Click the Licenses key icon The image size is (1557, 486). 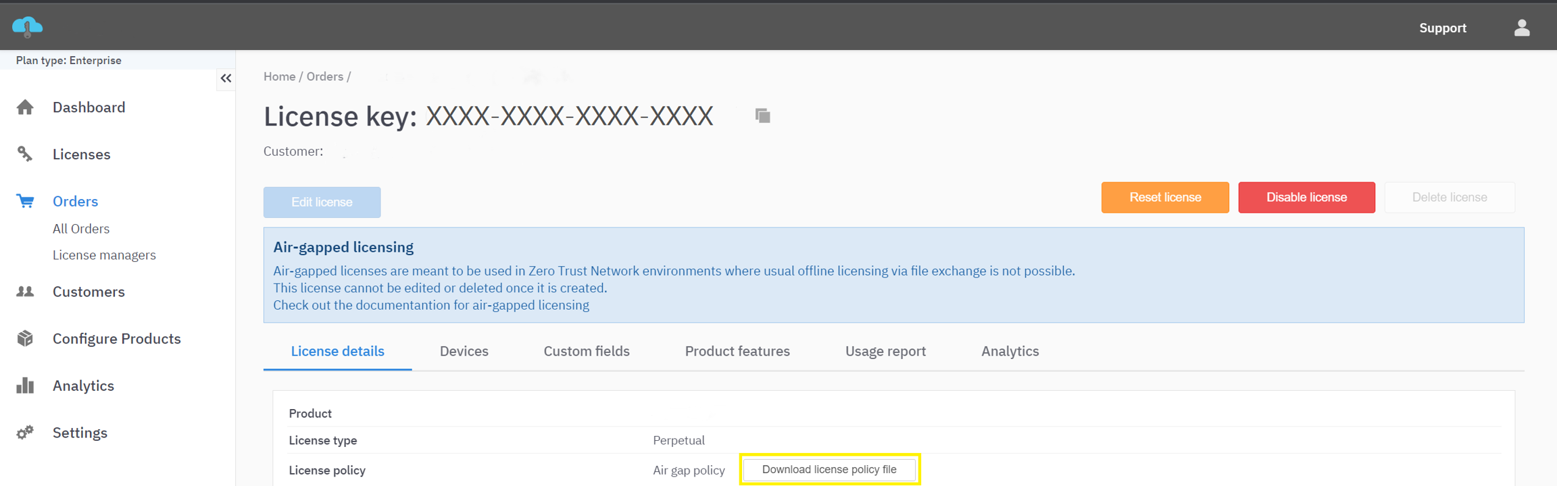point(25,154)
